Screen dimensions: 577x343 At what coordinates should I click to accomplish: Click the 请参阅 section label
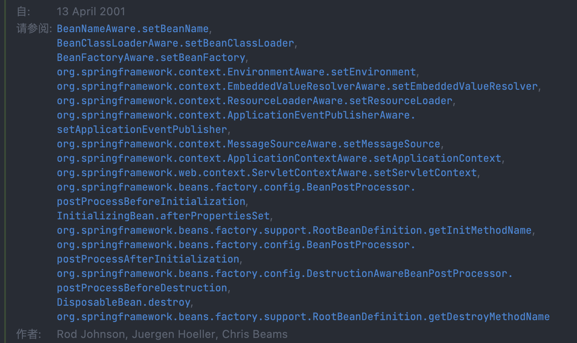(x=33, y=29)
